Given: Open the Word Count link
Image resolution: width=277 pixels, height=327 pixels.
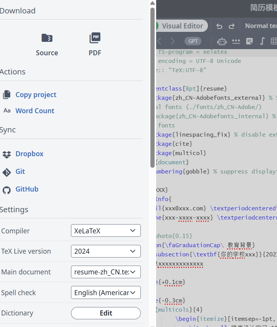Looking at the screenshot, I should [35, 111].
